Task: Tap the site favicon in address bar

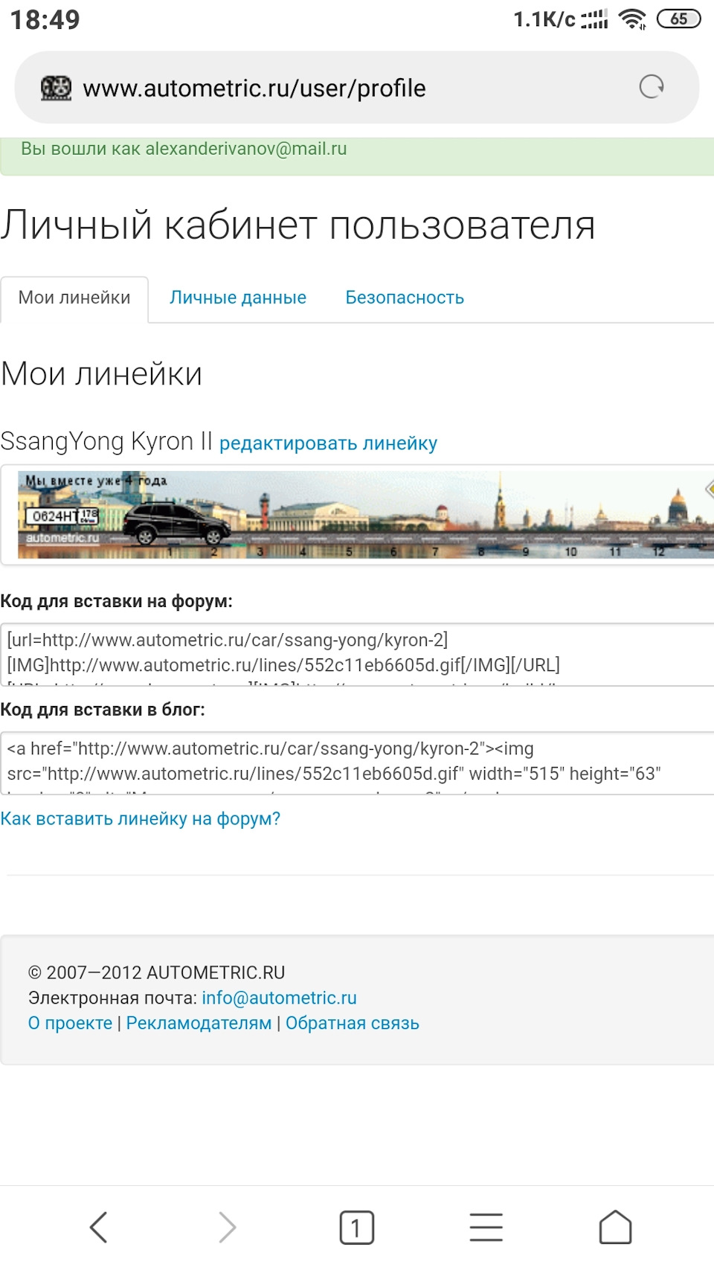Action: pos(56,88)
